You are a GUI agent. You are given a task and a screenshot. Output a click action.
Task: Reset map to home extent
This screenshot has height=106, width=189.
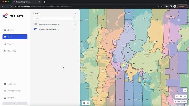(x=181, y=96)
